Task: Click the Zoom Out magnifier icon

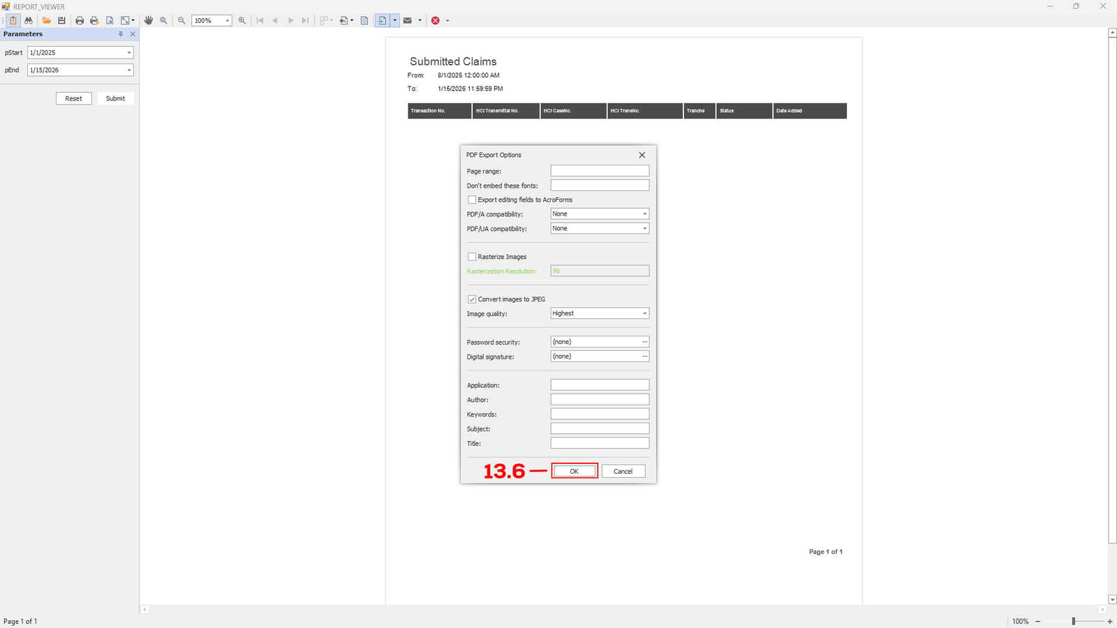Action: point(182,21)
